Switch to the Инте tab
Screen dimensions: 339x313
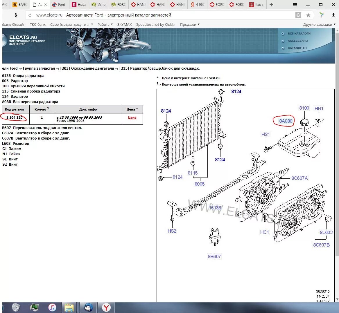point(98,5)
